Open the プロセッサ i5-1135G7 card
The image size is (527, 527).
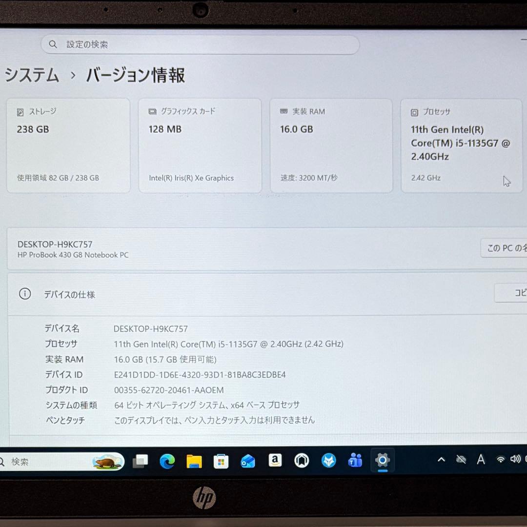tap(462, 145)
